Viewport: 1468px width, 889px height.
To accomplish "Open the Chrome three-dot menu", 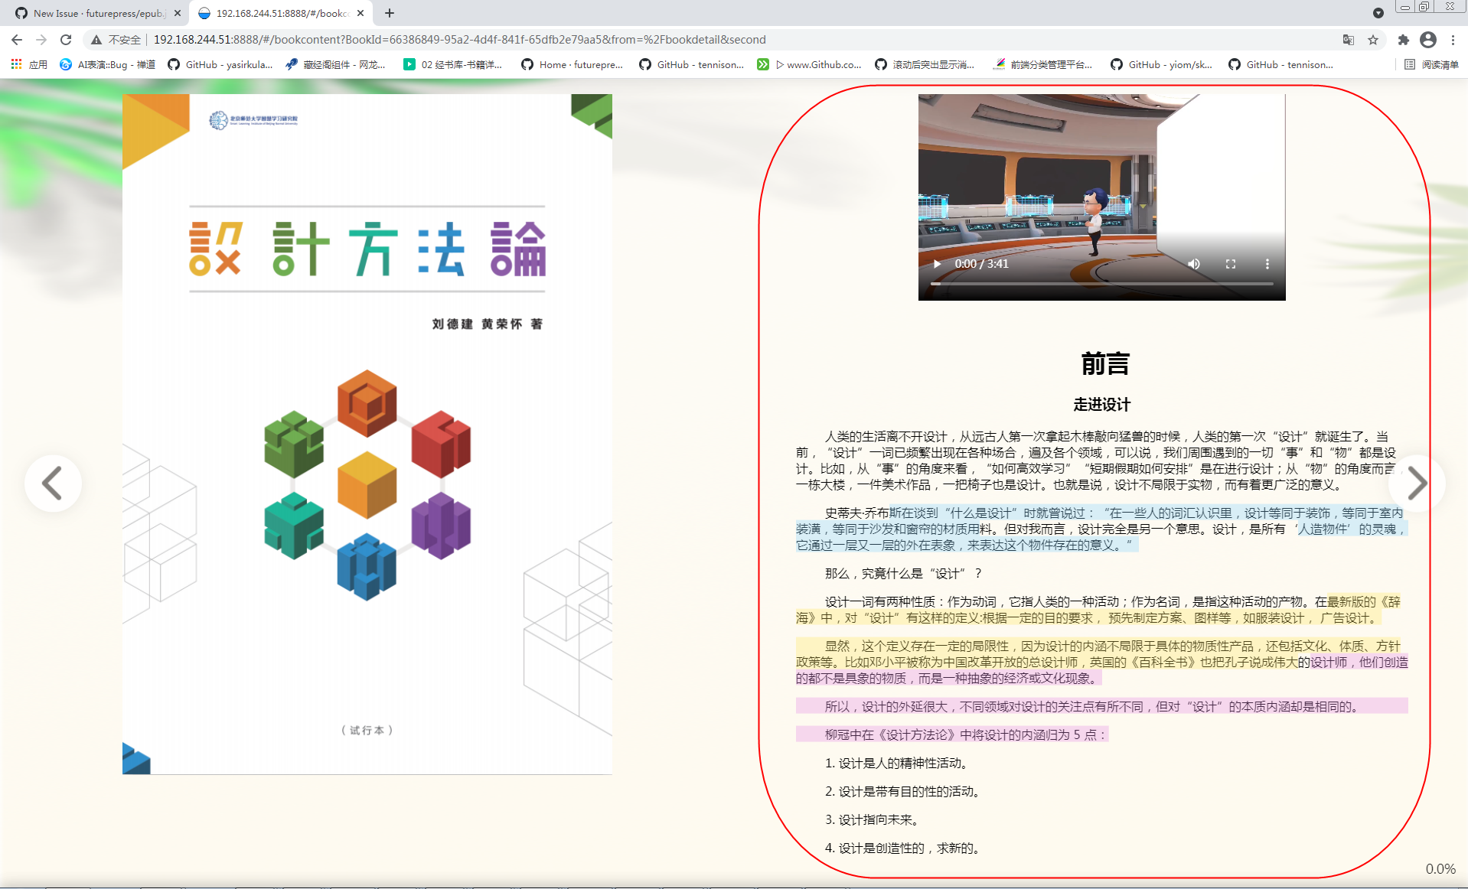I will [x=1453, y=39].
